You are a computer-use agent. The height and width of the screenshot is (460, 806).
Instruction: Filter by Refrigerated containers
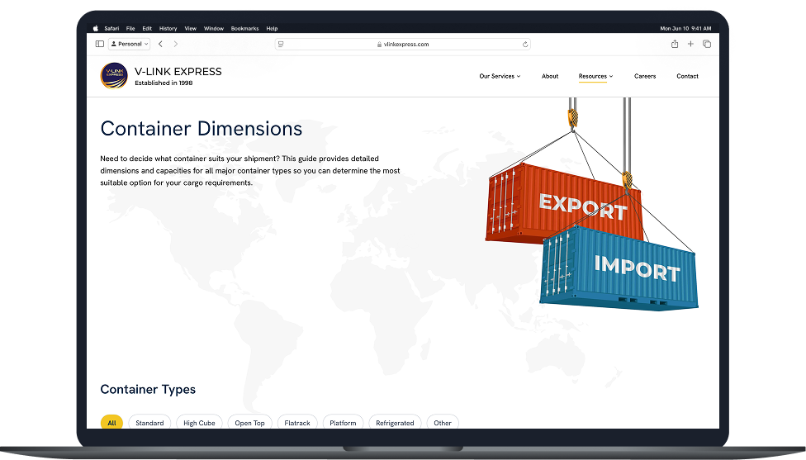pyautogui.click(x=395, y=423)
